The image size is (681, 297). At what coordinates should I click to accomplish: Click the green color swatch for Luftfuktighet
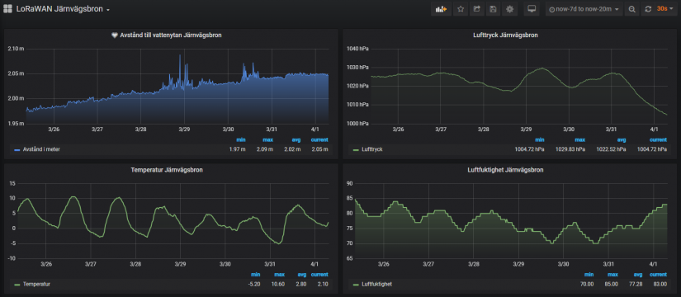[357, 285]
